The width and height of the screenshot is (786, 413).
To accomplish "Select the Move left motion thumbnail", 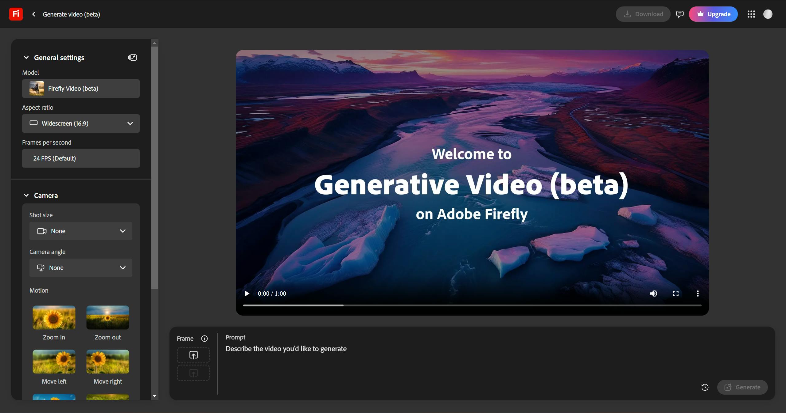I will point(54,362).
